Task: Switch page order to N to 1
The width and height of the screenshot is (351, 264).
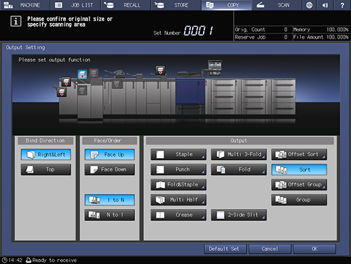Action: [x=110, y=215]
